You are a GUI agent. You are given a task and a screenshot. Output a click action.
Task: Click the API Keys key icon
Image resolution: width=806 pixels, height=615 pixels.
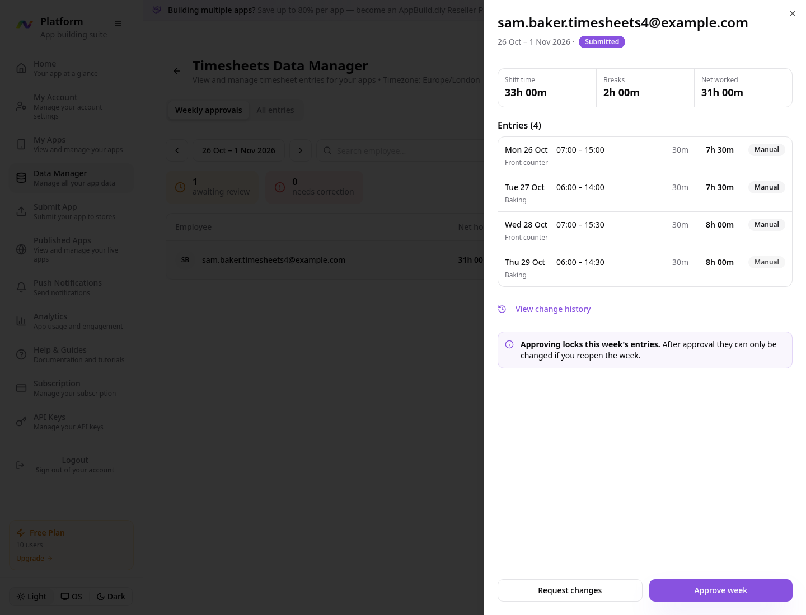click(x=21, y=422)
